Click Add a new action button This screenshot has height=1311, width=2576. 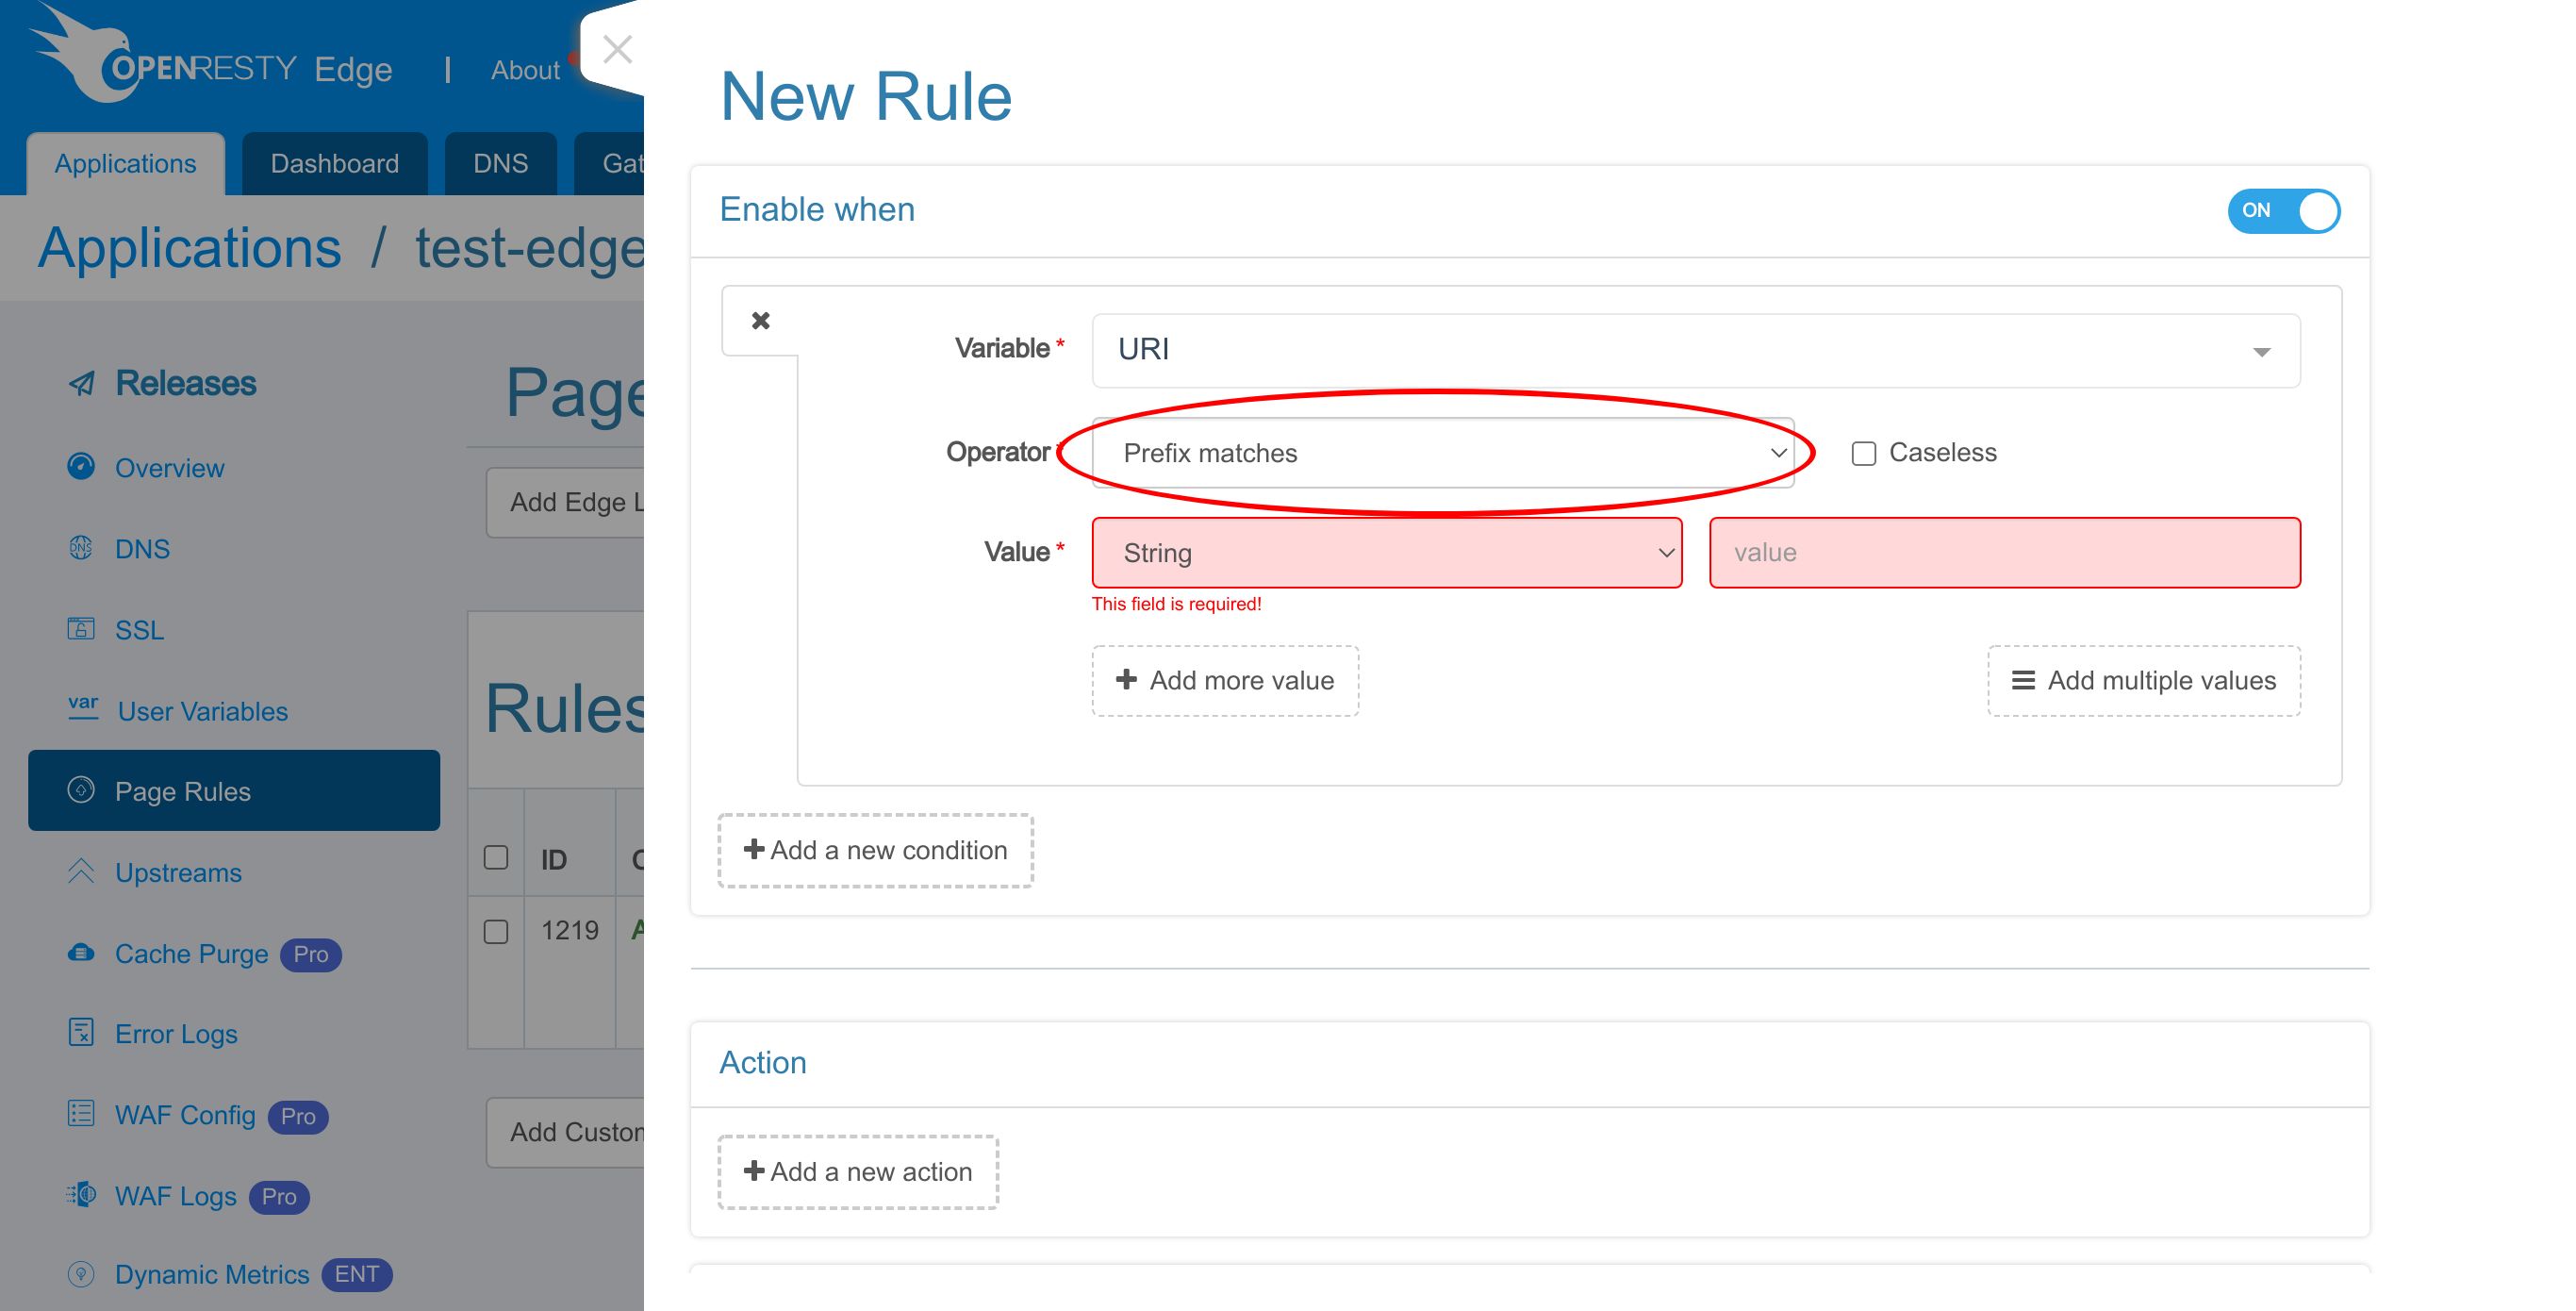pyautogui.click(x=856, y=1172)
